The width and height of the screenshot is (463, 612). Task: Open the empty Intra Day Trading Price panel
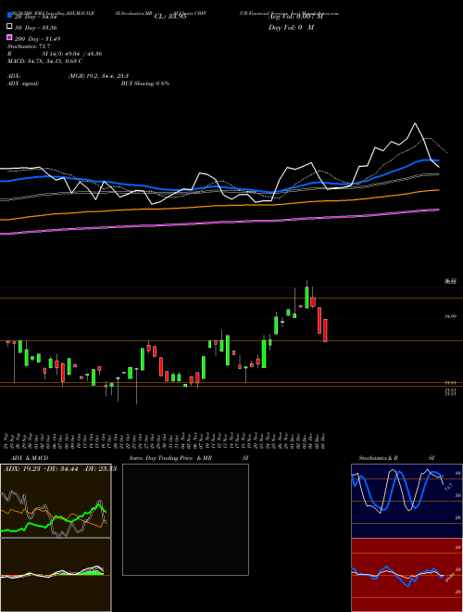[185, 519]
